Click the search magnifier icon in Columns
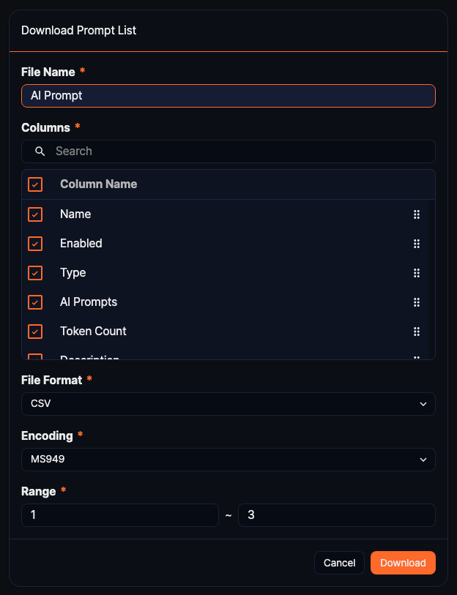The width and height of the screenshot is (457, 595). point(40,151)
